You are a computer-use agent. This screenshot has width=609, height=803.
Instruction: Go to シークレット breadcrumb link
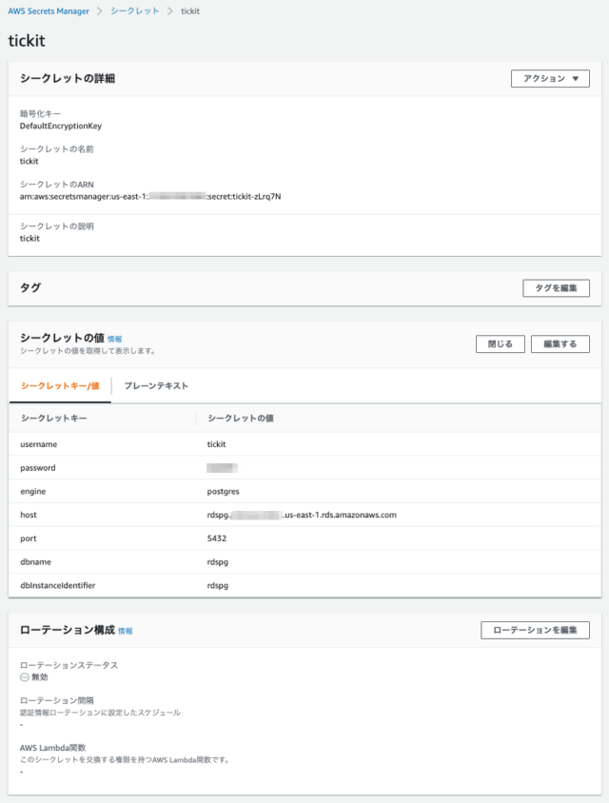point(135,10)
